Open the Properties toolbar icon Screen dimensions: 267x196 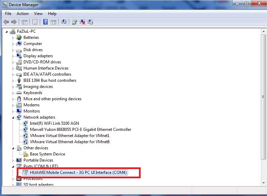click(35, 22)
